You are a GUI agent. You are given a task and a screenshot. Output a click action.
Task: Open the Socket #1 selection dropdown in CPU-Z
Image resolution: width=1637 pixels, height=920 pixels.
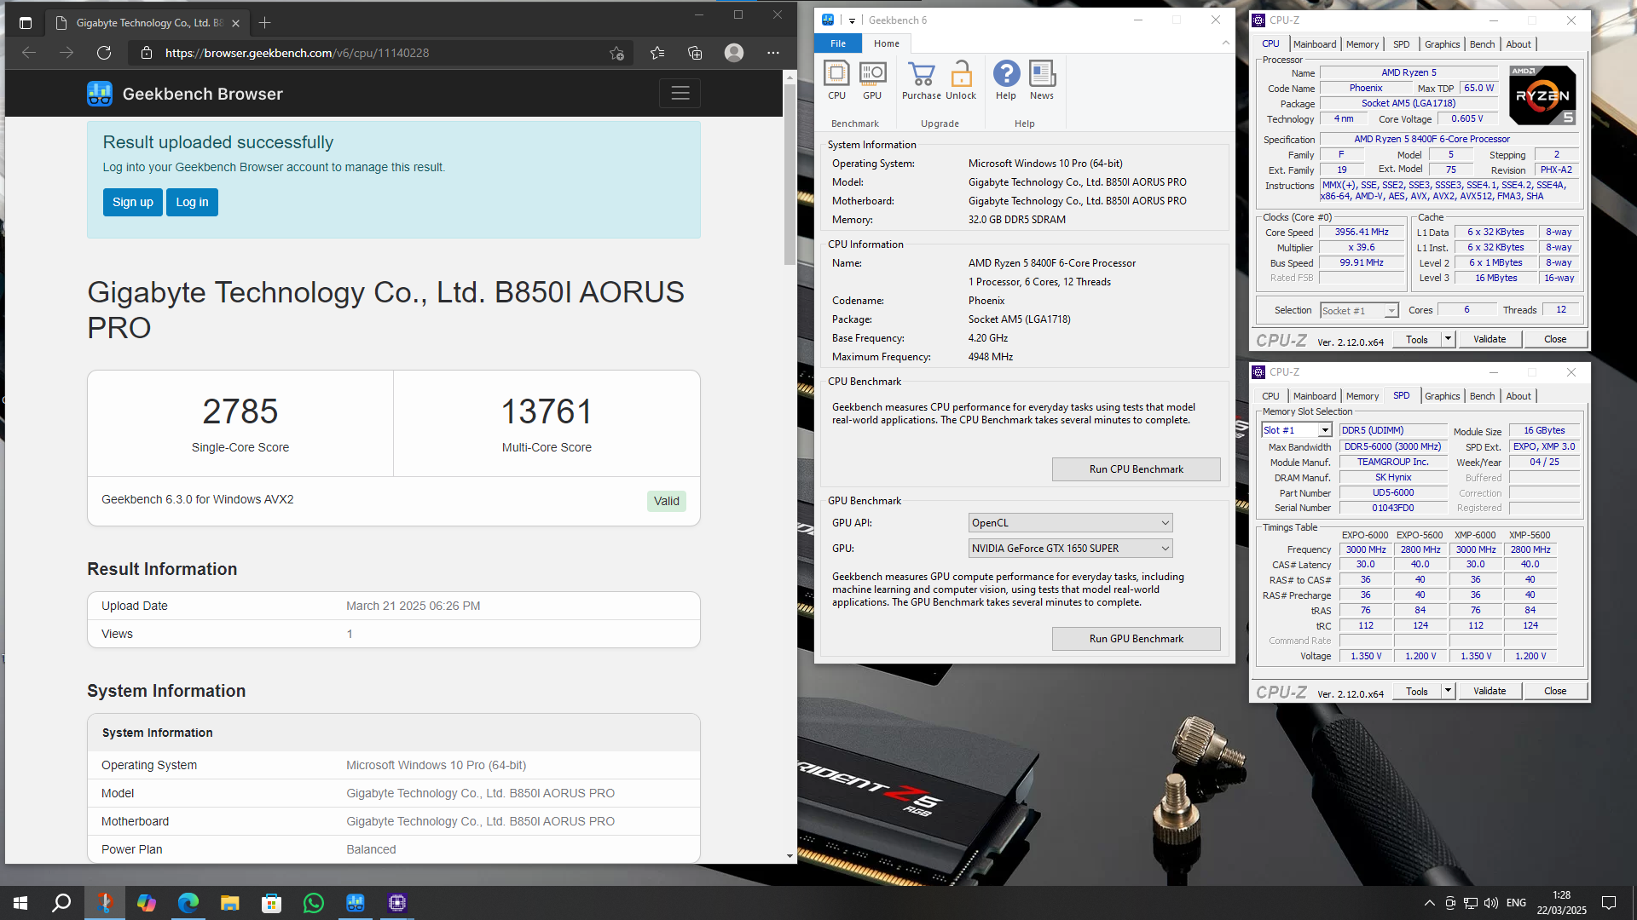pyautogui.click(x=1359, y=311)
